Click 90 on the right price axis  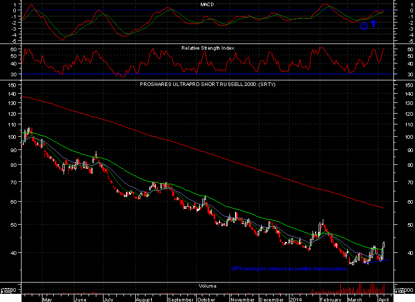click(410, 150)
